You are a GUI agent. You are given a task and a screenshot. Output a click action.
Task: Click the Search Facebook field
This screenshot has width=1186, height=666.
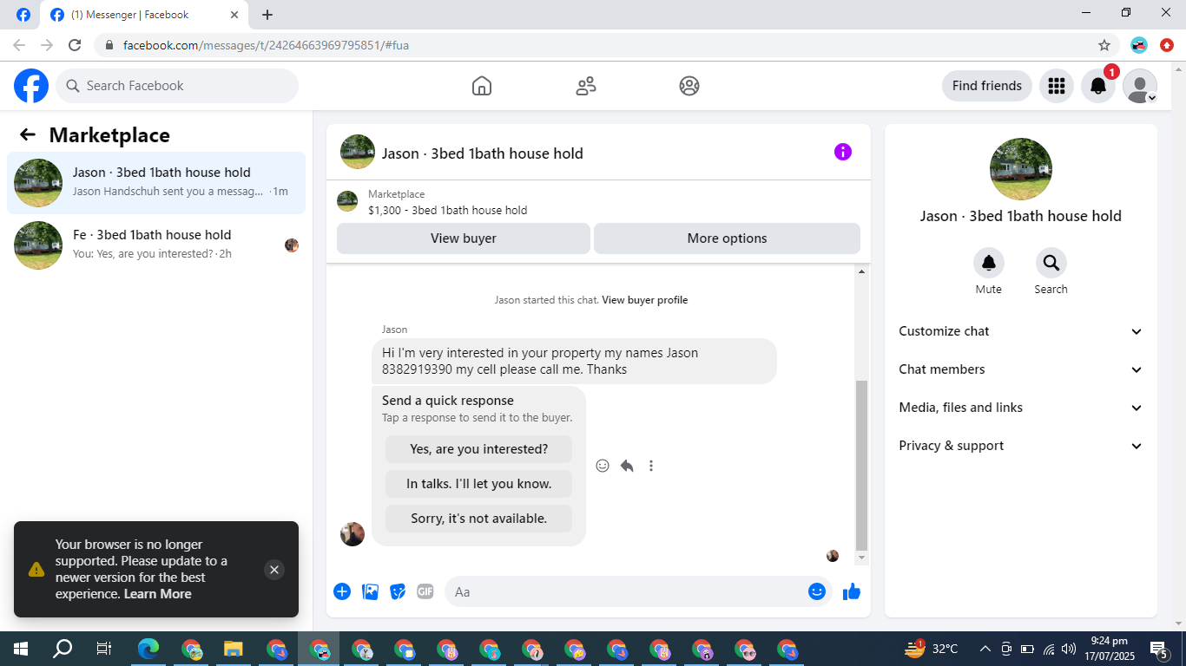click(x=177, y=86)
